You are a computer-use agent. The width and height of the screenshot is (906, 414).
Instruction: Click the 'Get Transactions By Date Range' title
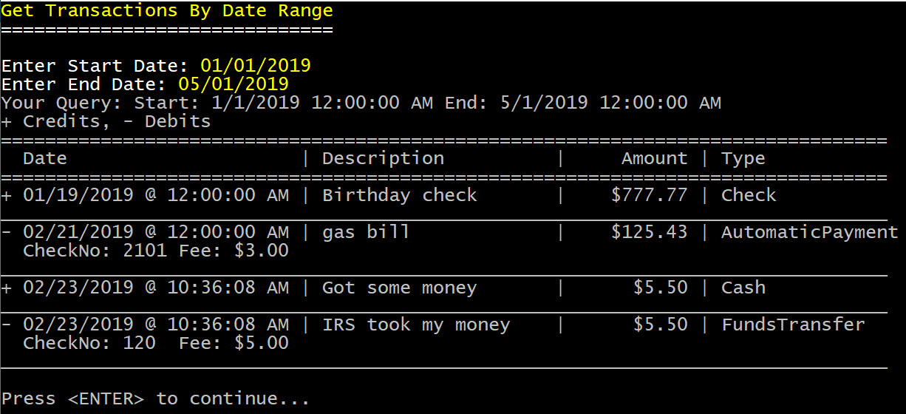167,11
